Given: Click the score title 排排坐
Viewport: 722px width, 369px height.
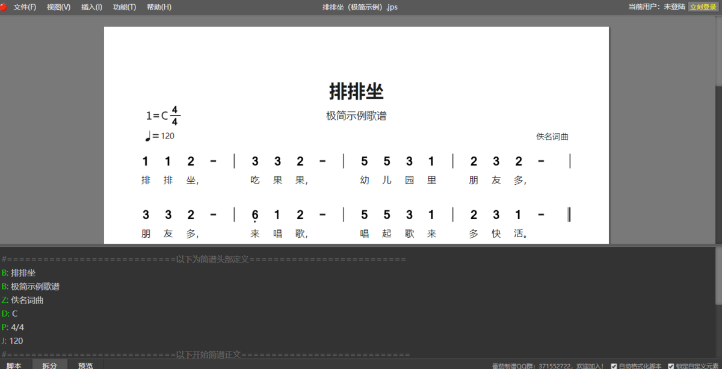Looking at the screenshot, I should [356, 91].
